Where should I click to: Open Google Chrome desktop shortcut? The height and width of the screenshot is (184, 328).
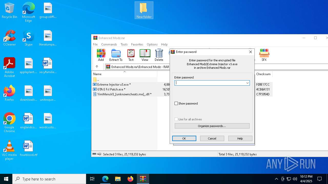point(9,123)
